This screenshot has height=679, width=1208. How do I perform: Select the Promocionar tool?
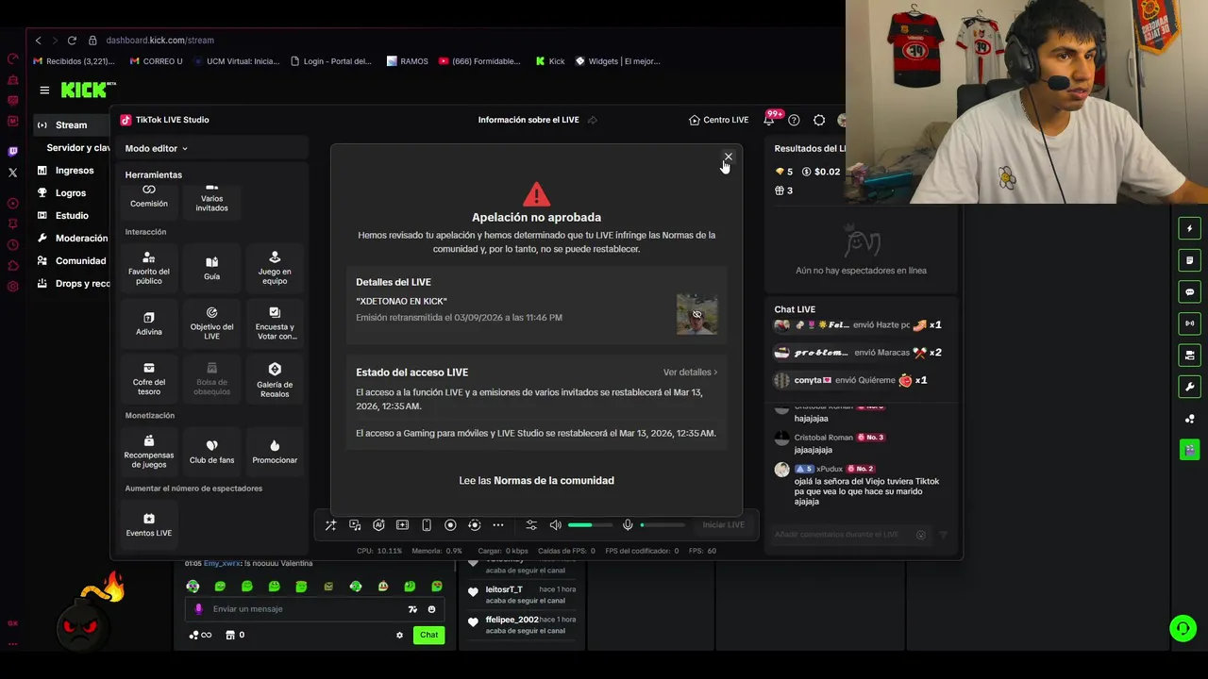click(275, 451)
